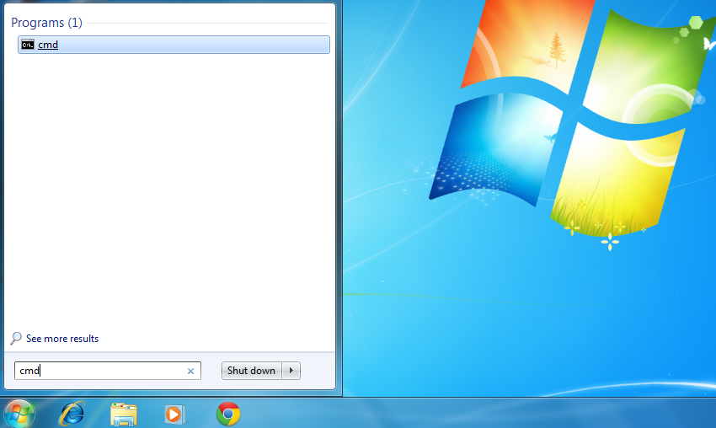Clear the search box with the X
Viewport: 716px width, 428px height.
click(191, 371)
